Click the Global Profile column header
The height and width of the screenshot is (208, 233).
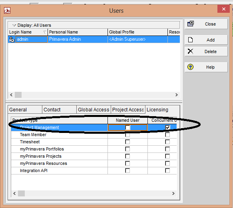(137, 32)
